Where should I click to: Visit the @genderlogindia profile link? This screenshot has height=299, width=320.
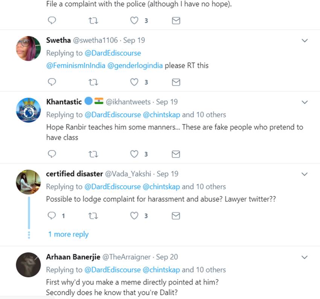pos(136,66)
